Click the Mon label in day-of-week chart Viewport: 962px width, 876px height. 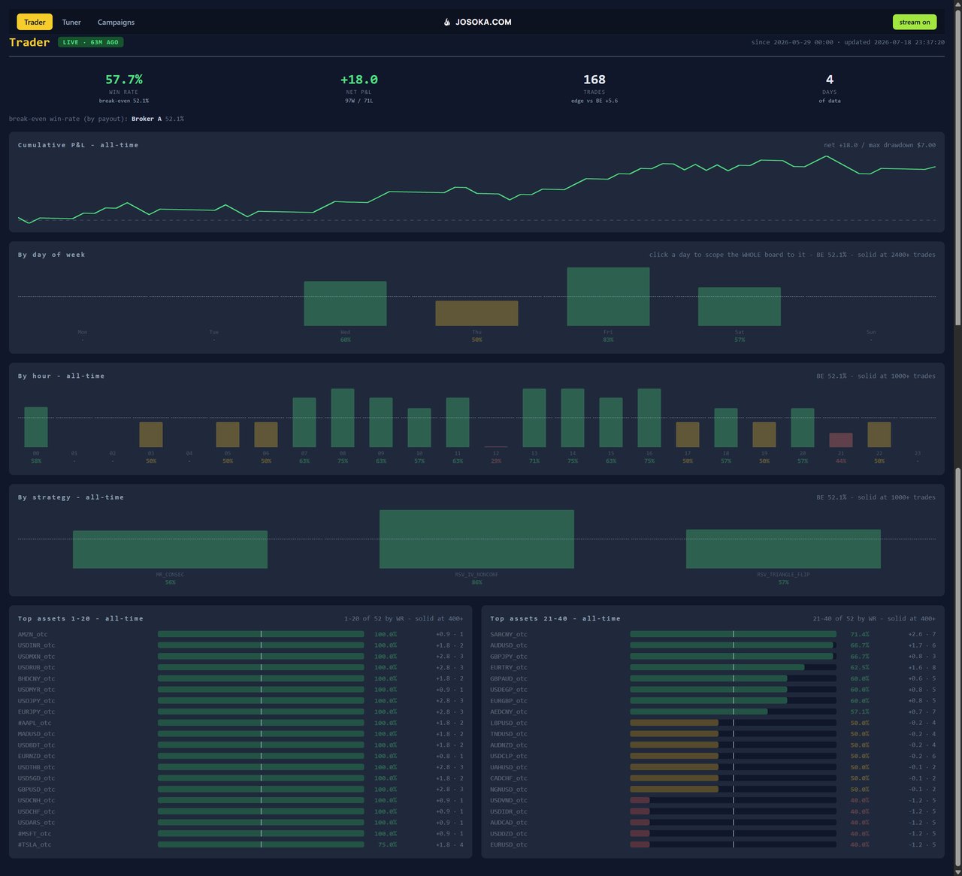83,332
